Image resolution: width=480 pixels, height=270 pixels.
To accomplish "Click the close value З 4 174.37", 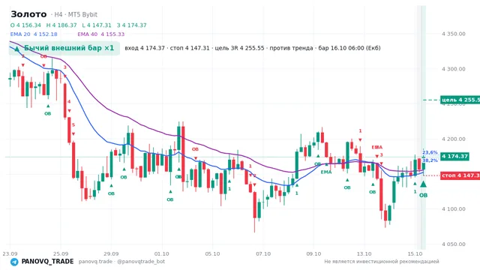I will (x=132, y=25).
